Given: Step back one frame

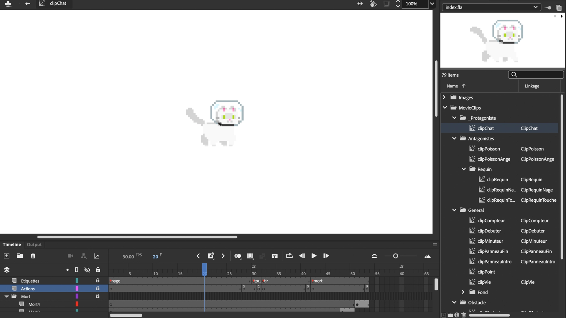Looking at the screenshot, I should click(x=302, y=256).
